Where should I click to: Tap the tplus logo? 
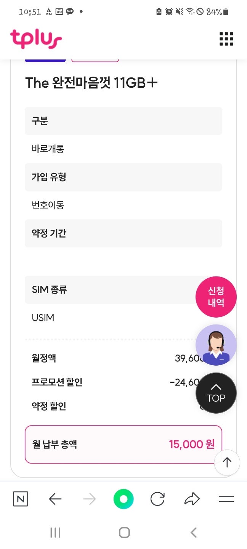[x=36, y=39]
